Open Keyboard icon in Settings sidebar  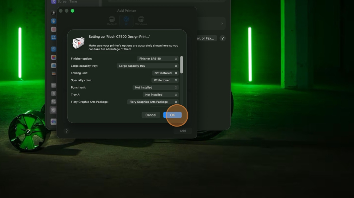pos(53,85)
